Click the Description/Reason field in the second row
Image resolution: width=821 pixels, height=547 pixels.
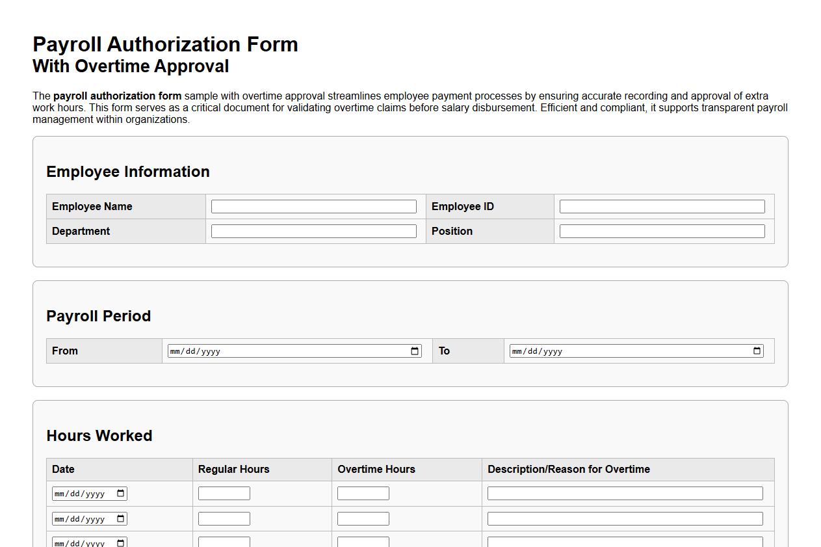[624, 518]
